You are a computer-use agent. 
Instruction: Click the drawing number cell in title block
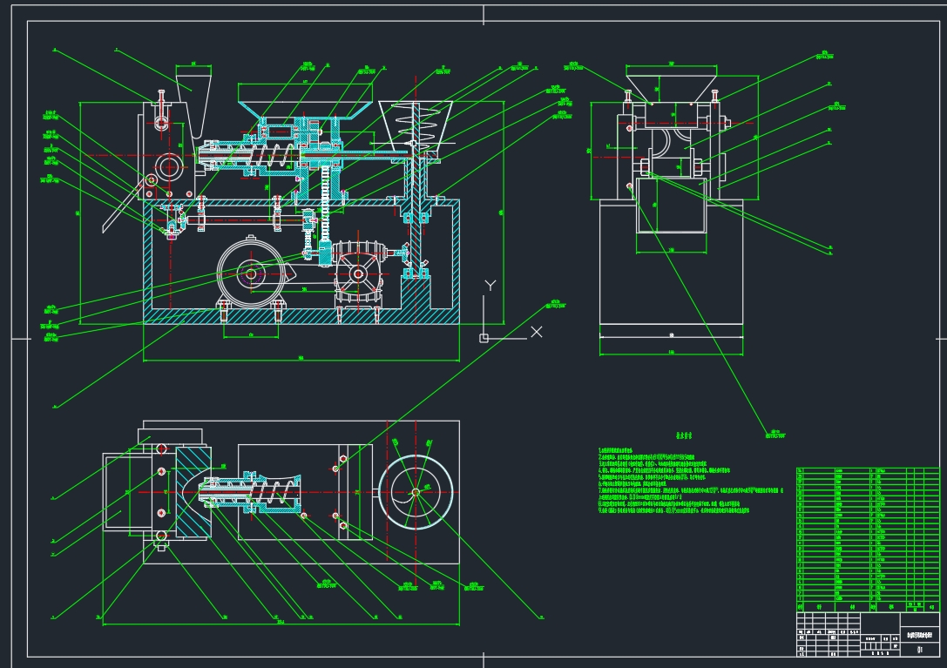(x=920, y=650)
